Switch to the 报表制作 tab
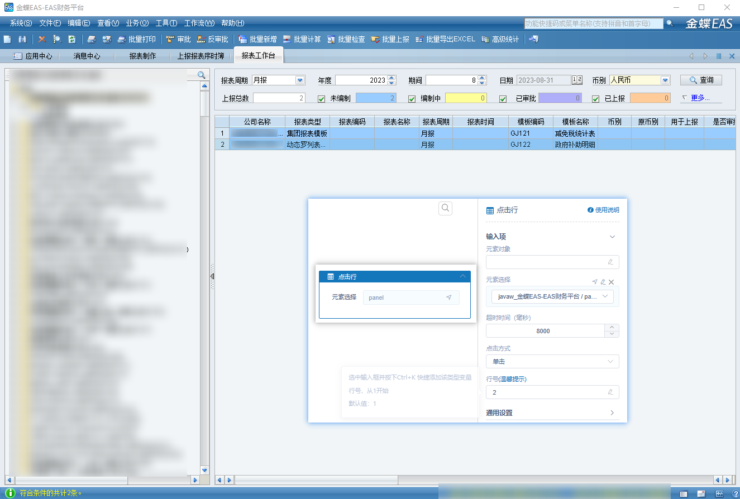This screenshot has height=499, width=740. 142,56
